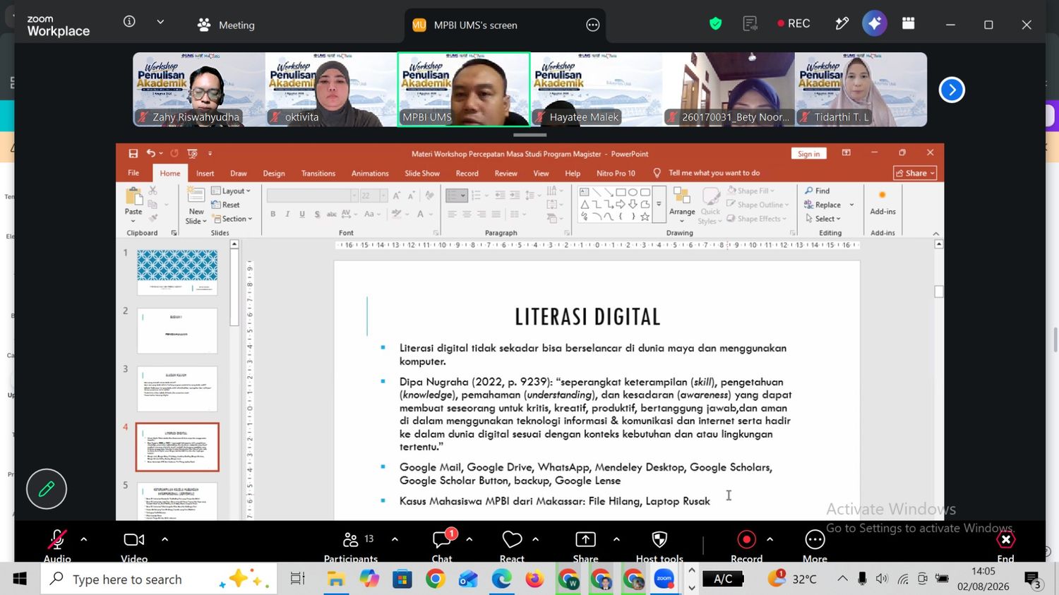End the Zoom meeting

click(1006, 547)
